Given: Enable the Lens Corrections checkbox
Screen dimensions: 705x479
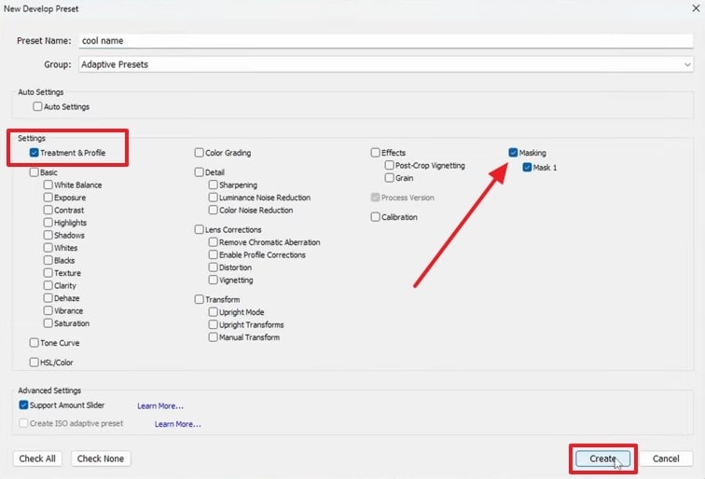Looking at the screenshot, I should pos(200,229).
